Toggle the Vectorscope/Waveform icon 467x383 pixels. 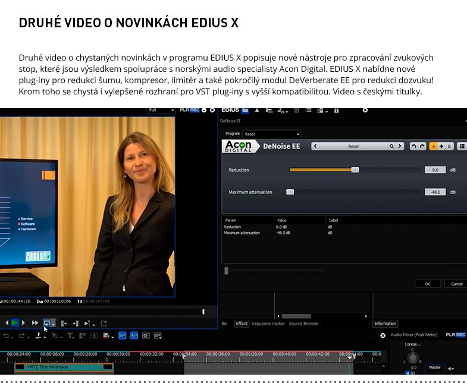point(146,335)
